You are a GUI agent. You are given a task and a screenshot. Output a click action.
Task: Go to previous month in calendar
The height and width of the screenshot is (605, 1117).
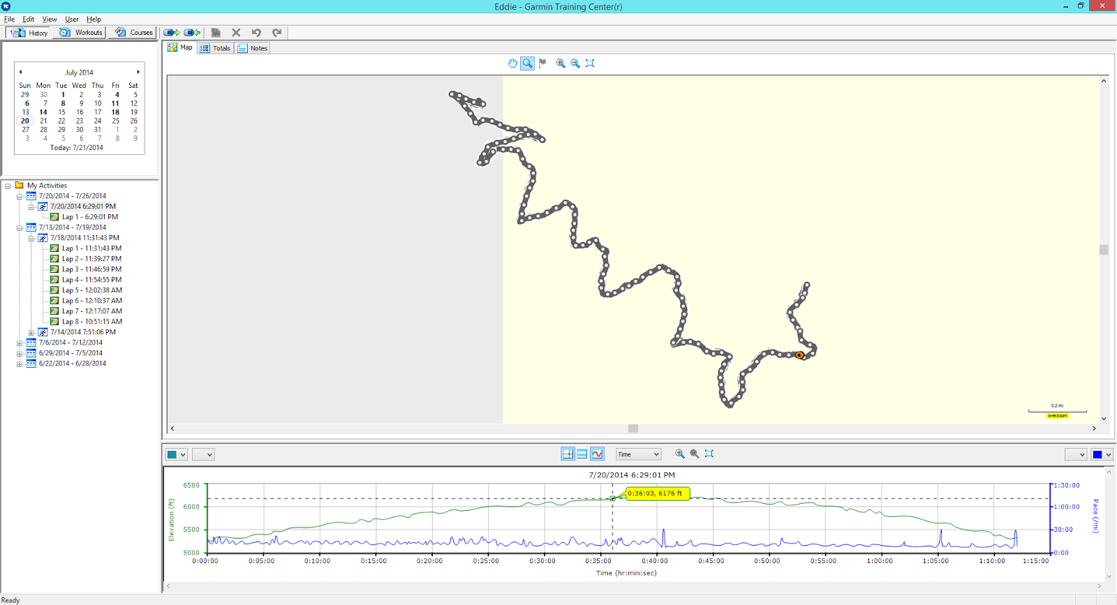click(x=21, y=72)
